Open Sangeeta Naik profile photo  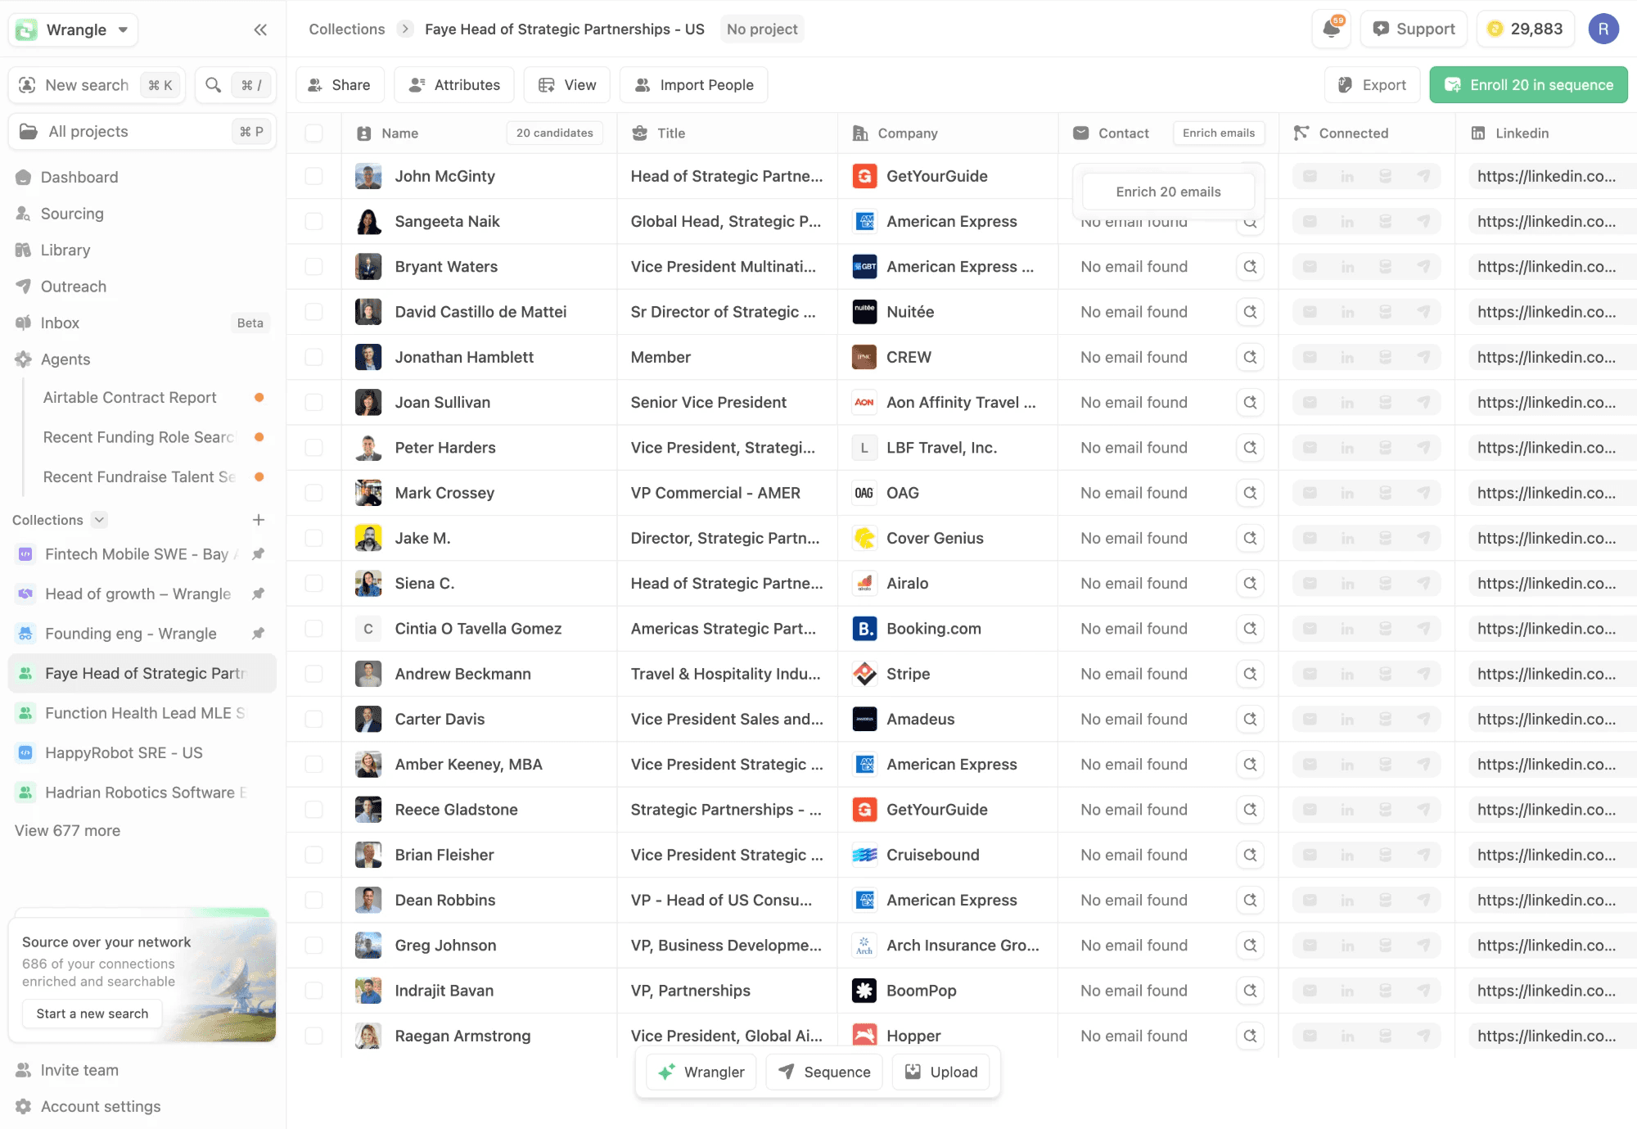[368, 221]
